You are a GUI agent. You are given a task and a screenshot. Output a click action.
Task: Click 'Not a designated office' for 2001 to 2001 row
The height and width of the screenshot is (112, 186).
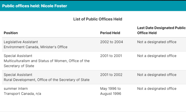157,56
